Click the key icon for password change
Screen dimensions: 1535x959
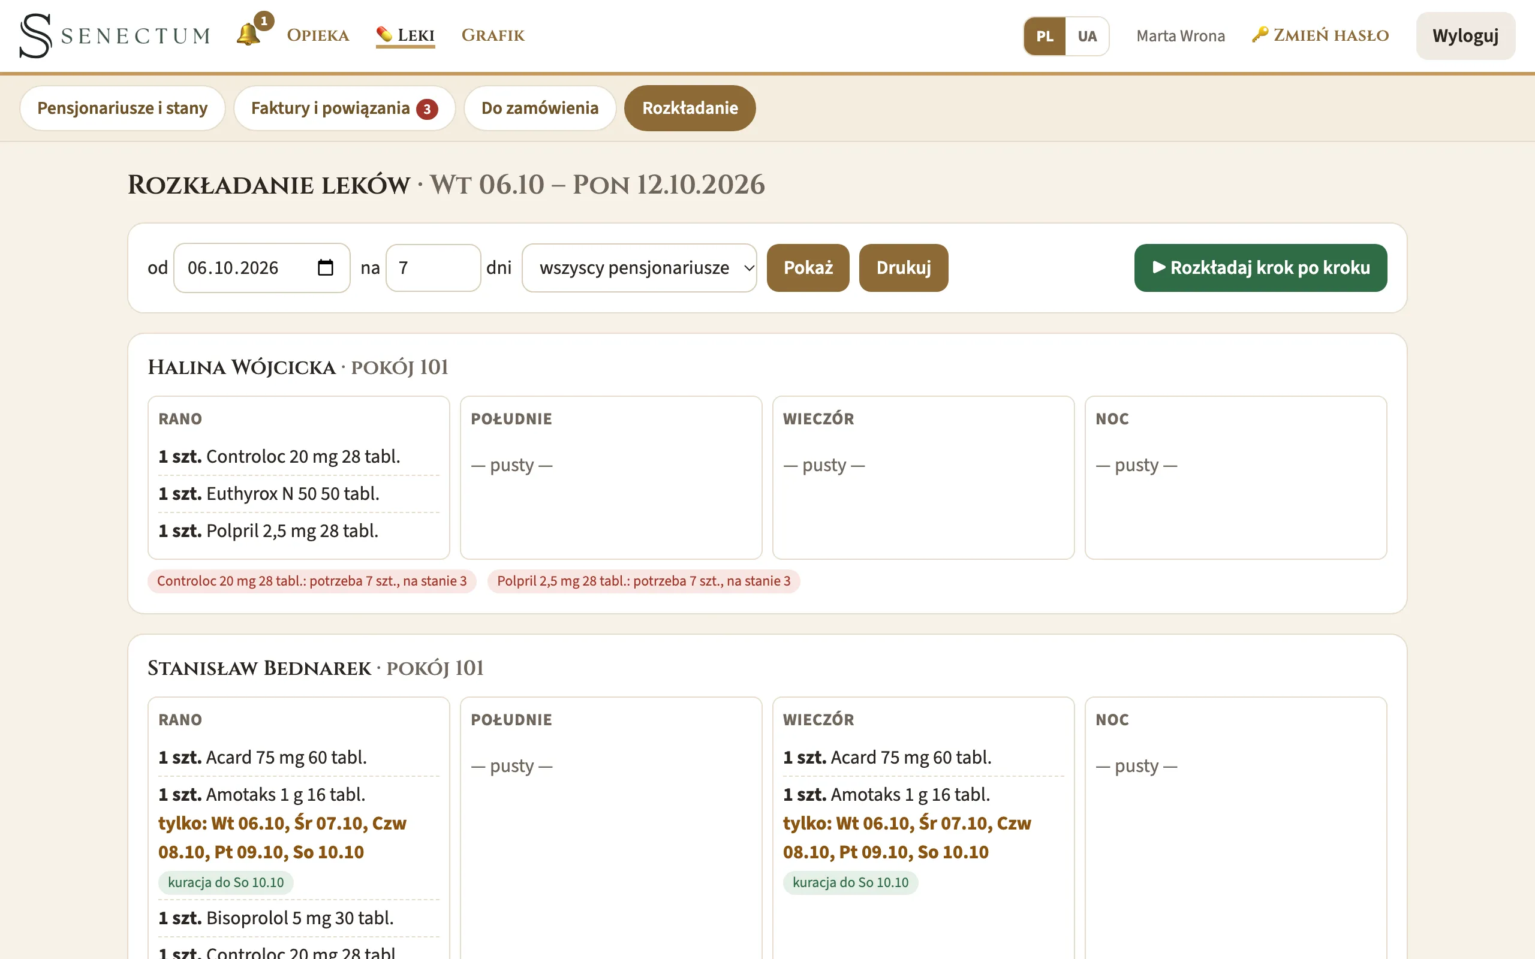(x=1260, y=34)
